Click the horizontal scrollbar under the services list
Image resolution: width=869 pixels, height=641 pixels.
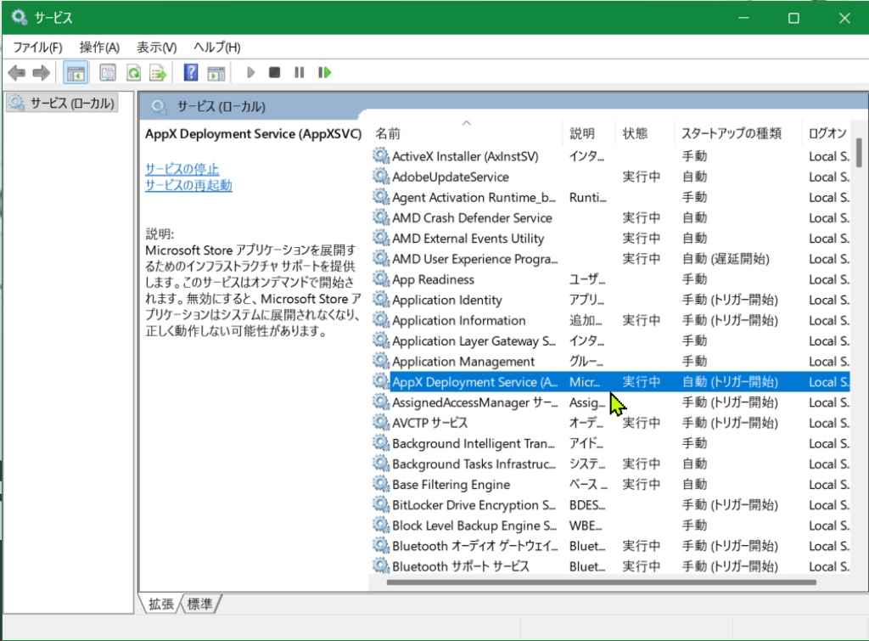click(601, 582)
